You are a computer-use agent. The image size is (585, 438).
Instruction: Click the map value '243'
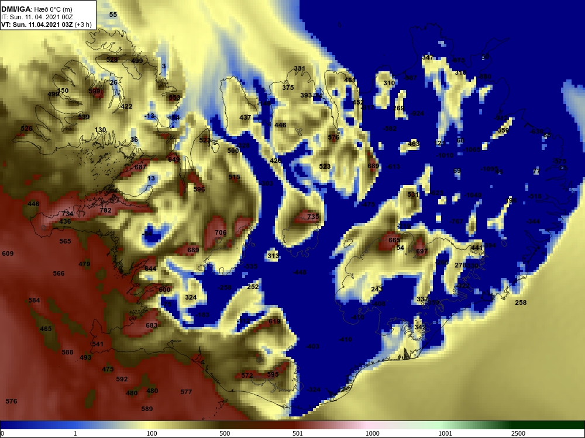(x=377, y=289)
